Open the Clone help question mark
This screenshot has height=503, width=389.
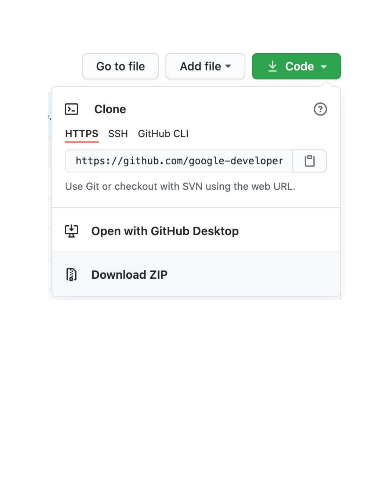coord(320,109)
